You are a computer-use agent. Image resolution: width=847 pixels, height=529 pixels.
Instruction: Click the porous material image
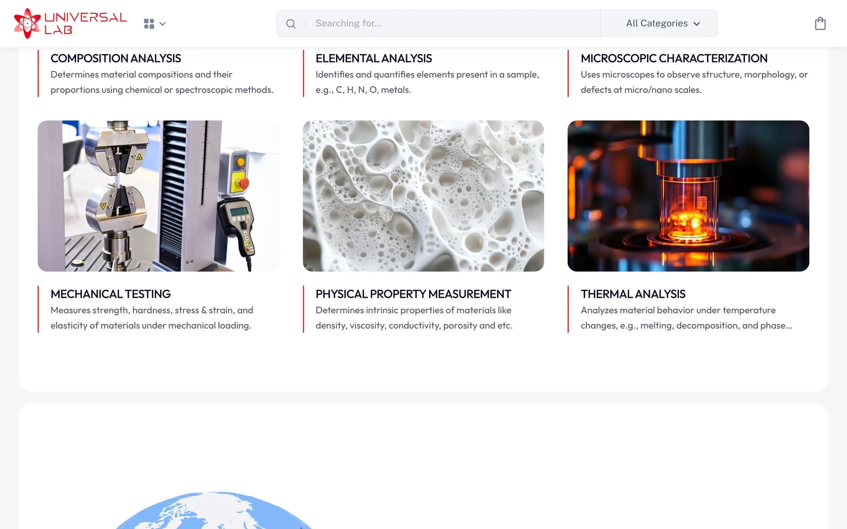(423, 196)
